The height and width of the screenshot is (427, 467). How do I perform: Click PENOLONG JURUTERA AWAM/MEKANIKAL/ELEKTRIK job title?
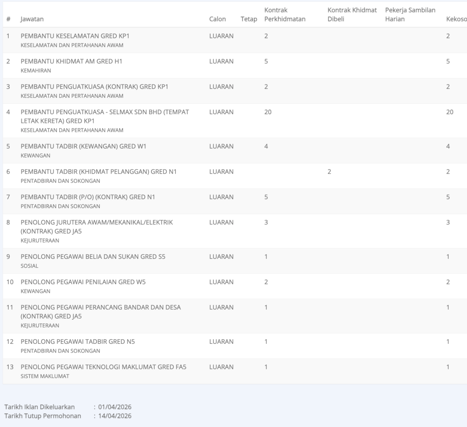(97, 222)
